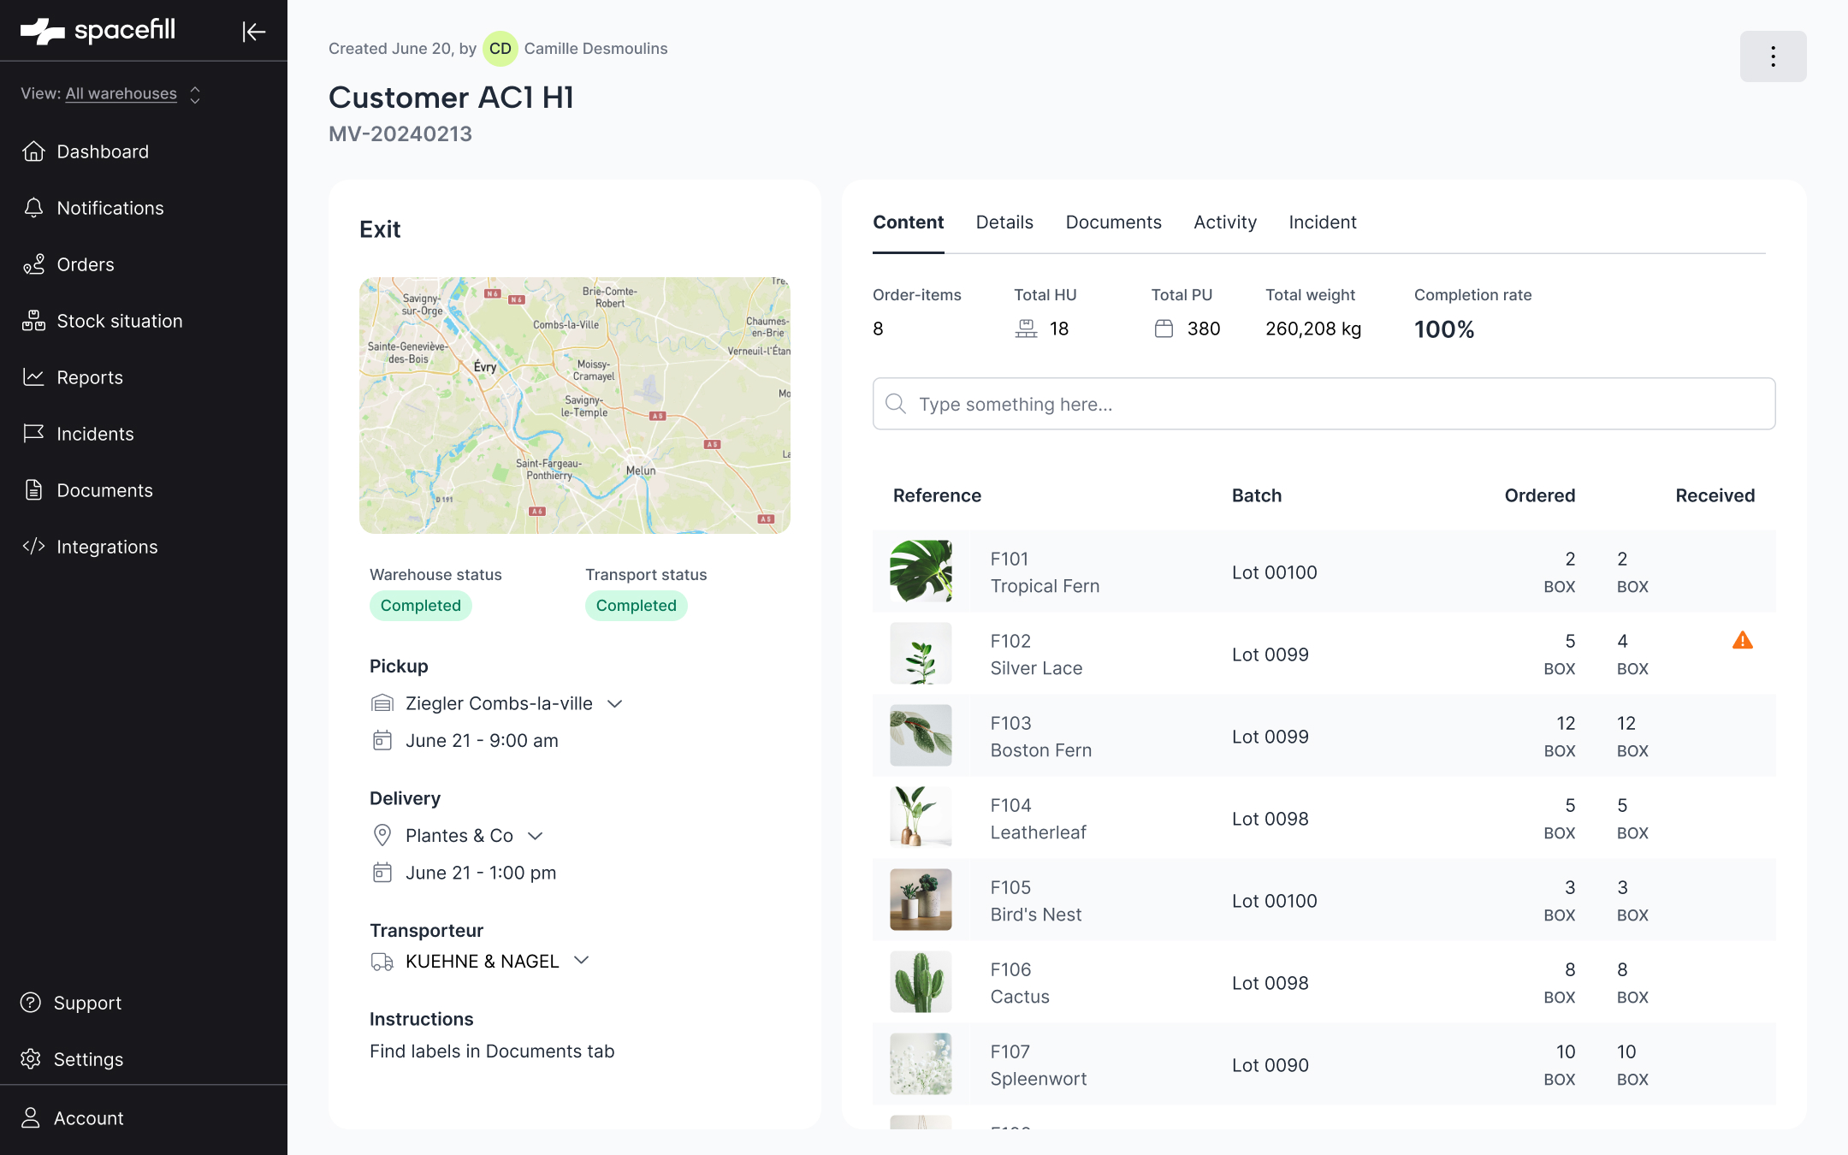Click the Dashboard sidebar label

coord(103,151)
